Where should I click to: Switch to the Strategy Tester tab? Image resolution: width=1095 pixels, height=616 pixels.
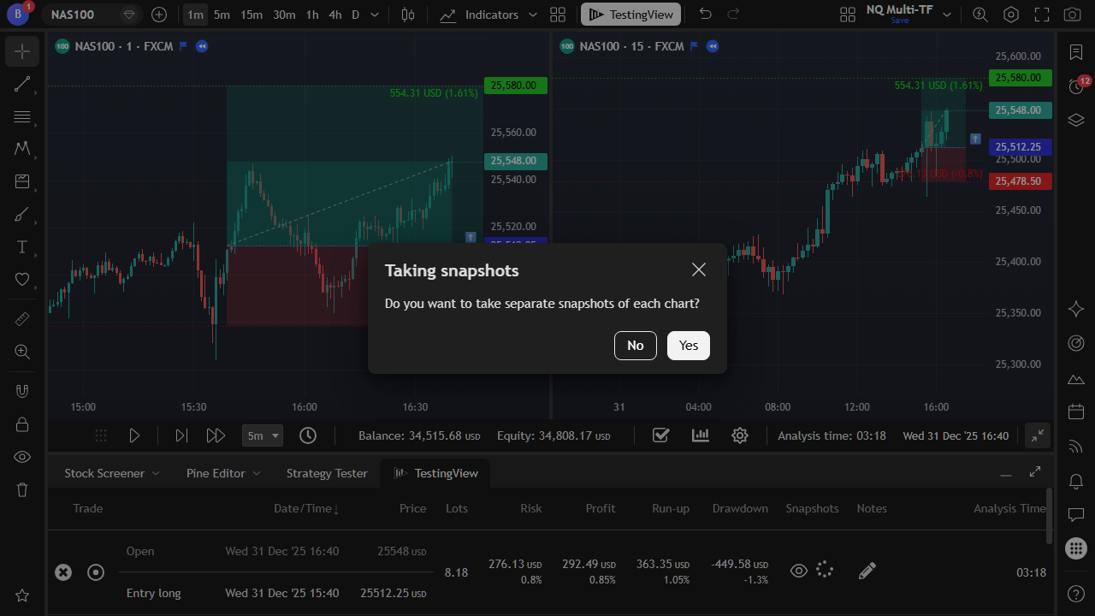pyautogui.click(x=327, y=473)
